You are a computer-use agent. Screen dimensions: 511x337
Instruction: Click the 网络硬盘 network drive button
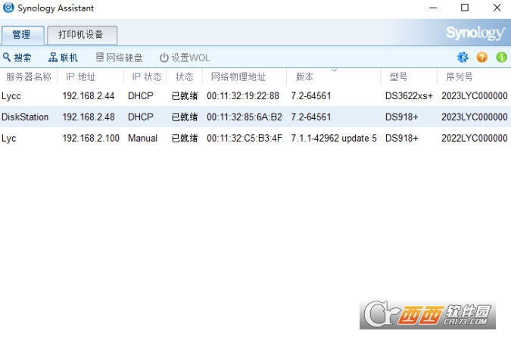tap(119, 58)
